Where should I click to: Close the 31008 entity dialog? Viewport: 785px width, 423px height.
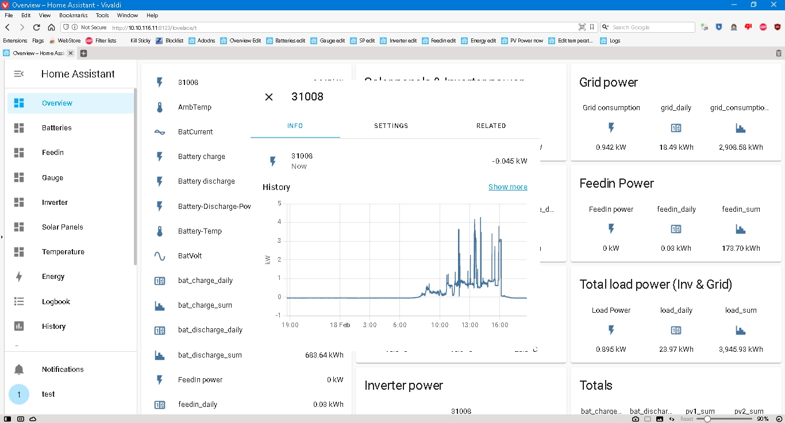268,97
